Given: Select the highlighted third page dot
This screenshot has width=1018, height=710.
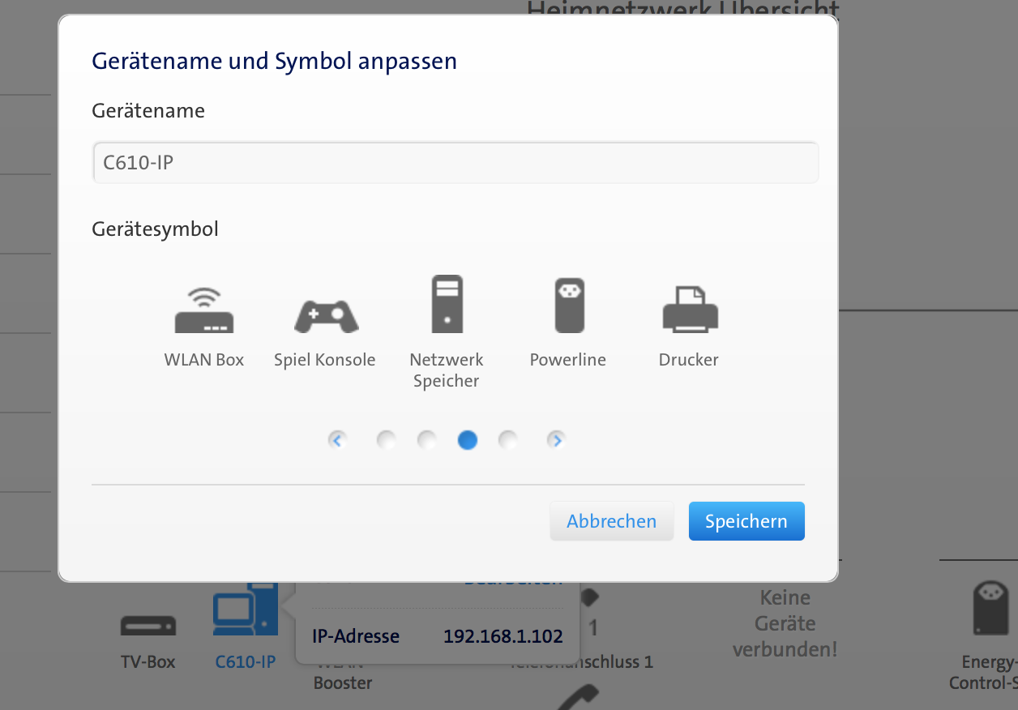Looking at the screenshot, I should [468, 440].
